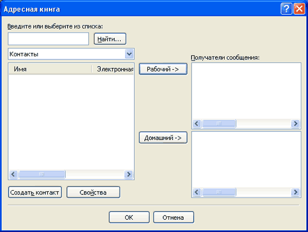Click the Отмена button
The height and width of the screenshot is (232, 308).
click(x=173, y=217)
